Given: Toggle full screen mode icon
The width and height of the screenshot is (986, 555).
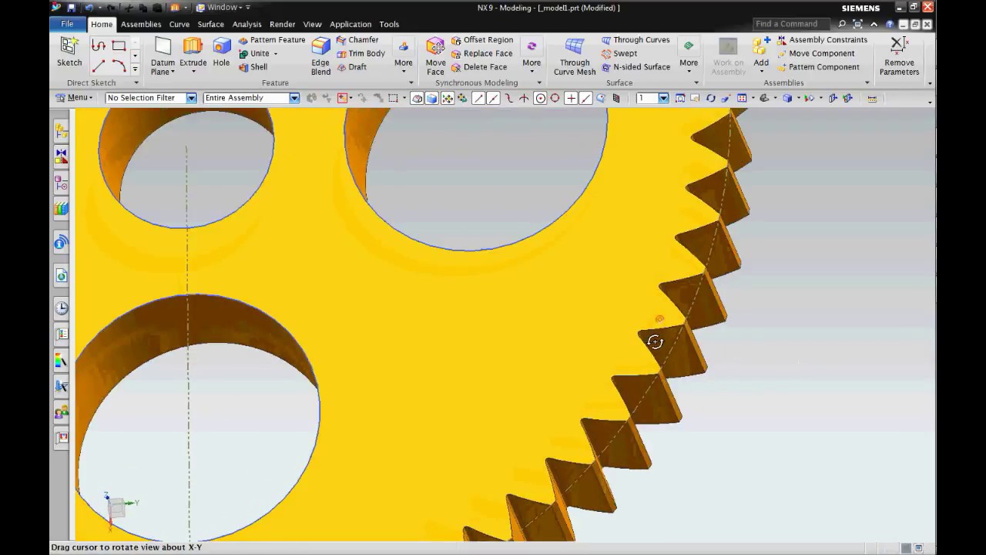Looking at the screenshot, I should [x=857, y=24].
